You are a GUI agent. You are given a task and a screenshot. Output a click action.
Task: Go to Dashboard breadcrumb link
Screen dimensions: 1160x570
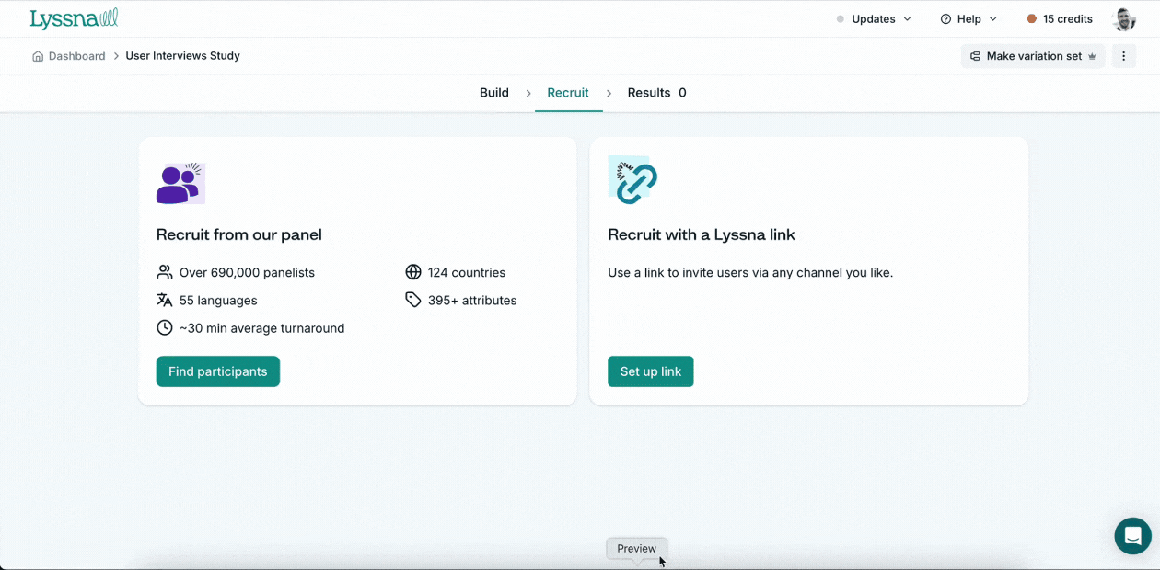coord(76,56)
